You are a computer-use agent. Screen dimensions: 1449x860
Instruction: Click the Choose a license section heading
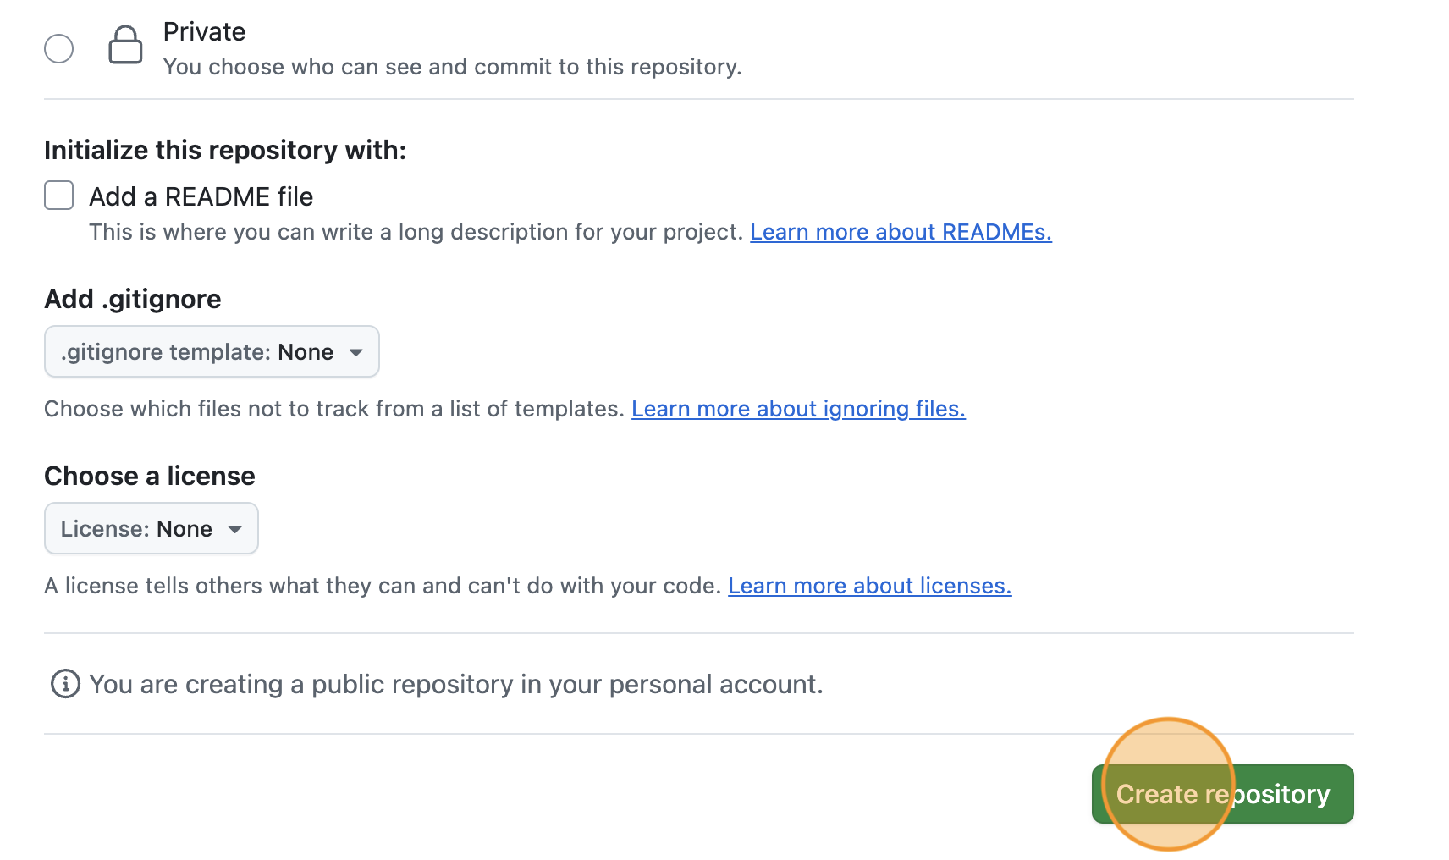[149, 476]
